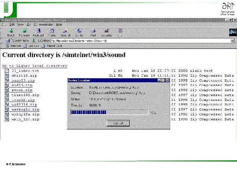Click inside the Location URL field
This screenshot has height=177, width=237.
(x=141, y=41)
